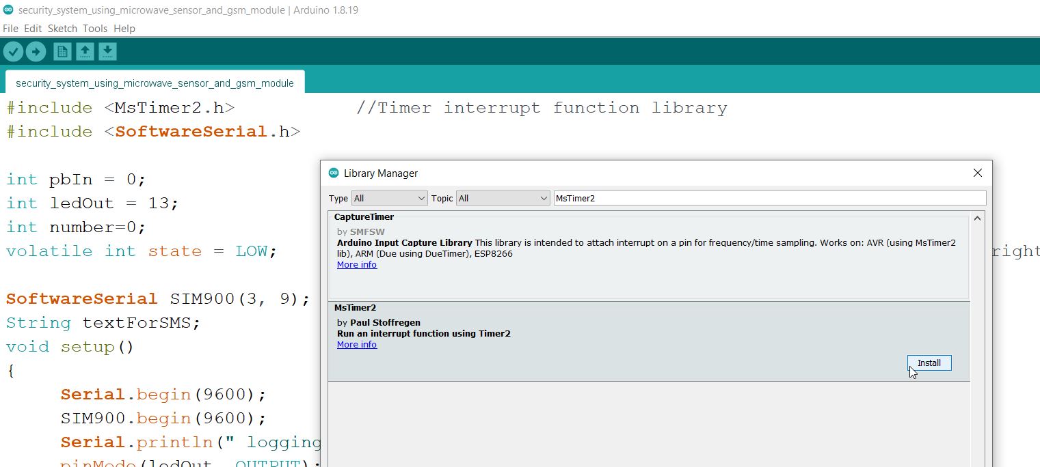Click the 'SIM900.begin(9600);' code line

pyautogui.click(x=163, y=419)
